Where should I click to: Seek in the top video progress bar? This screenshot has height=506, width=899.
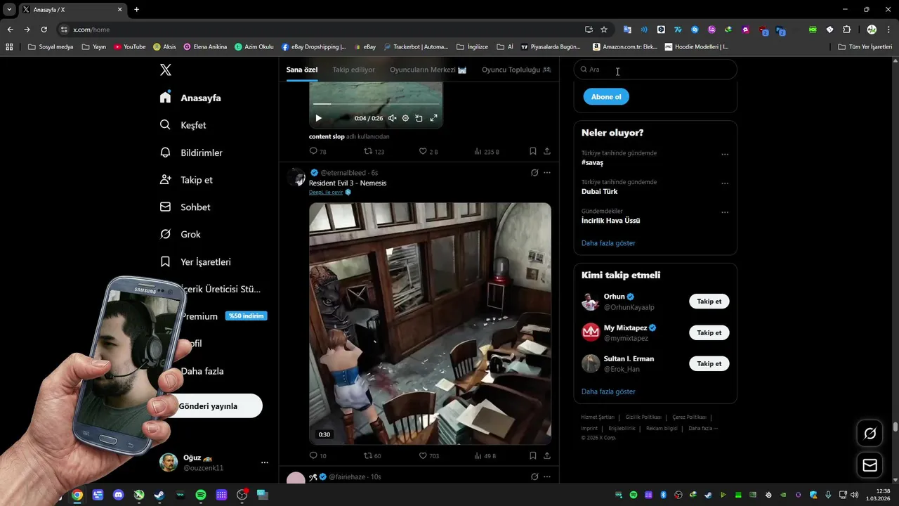tap(376, 104)
